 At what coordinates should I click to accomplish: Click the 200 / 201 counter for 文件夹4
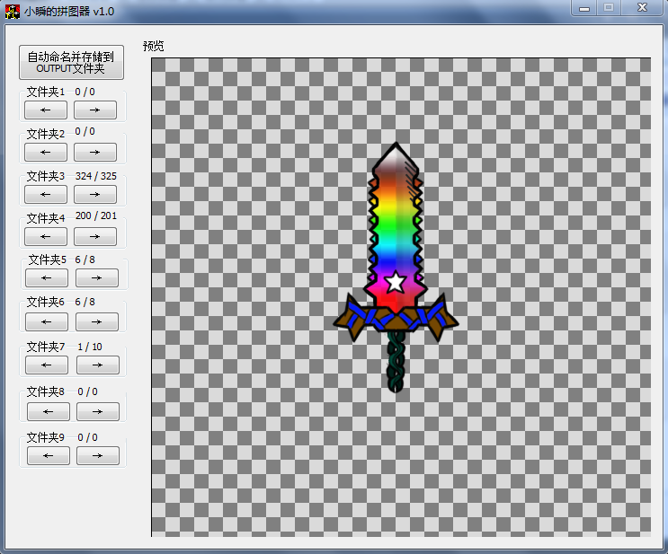click(x=96, y=215)
